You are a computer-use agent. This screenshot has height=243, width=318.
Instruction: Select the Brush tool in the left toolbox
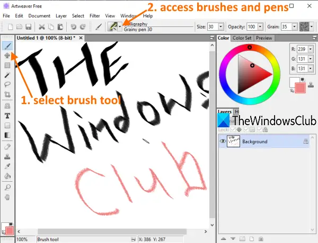click(7, 46)
